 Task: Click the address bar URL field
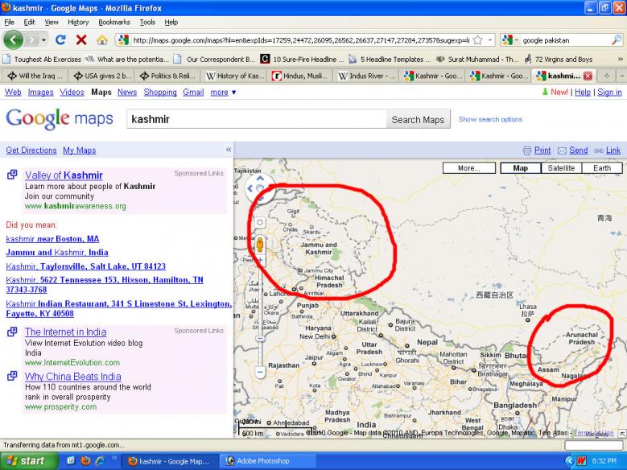click(301, 40)
